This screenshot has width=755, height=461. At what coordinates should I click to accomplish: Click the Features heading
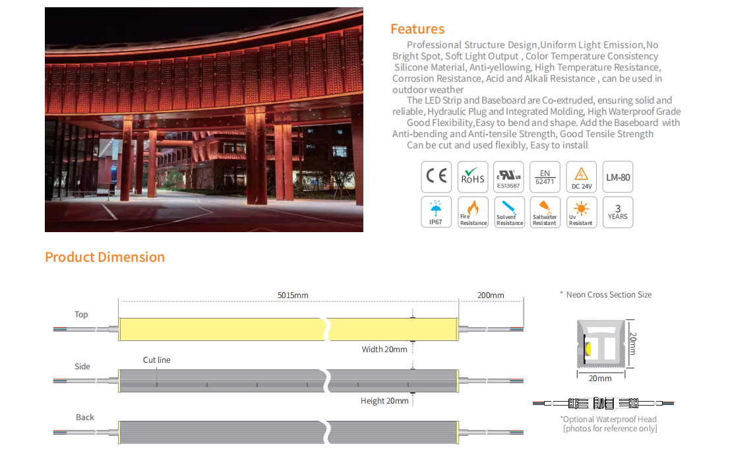[417, 29]
